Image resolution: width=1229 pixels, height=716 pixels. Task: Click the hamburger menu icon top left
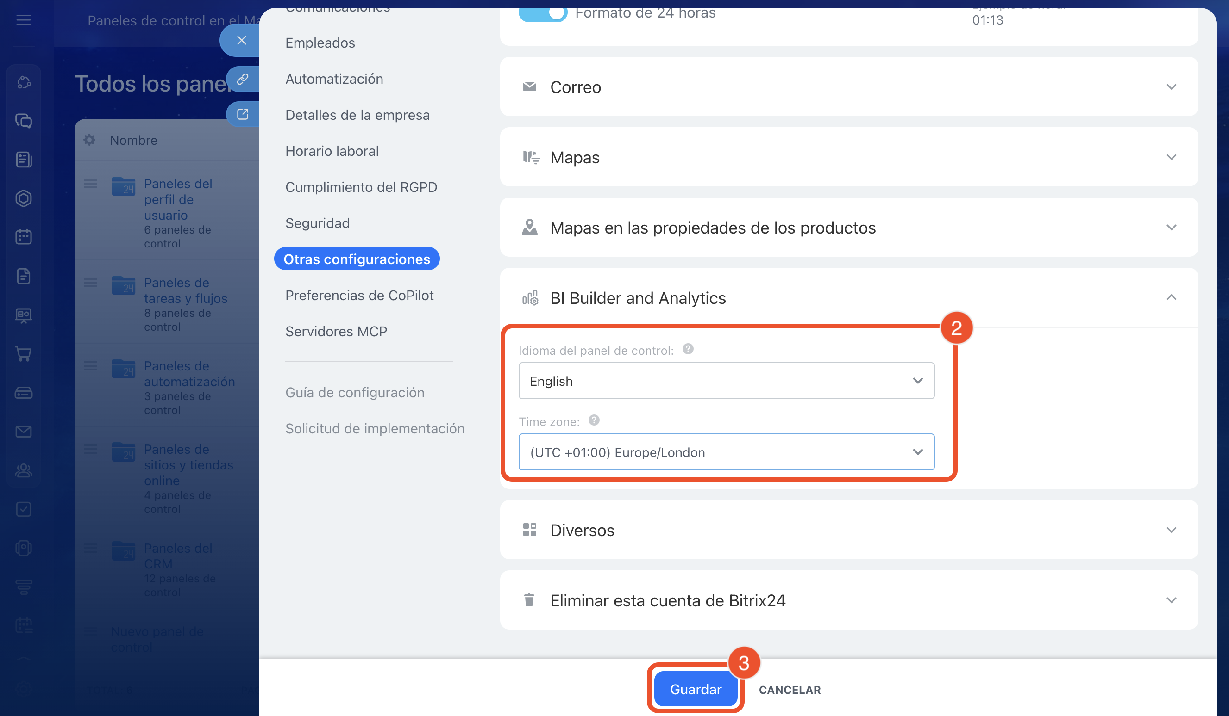[24, 20]
